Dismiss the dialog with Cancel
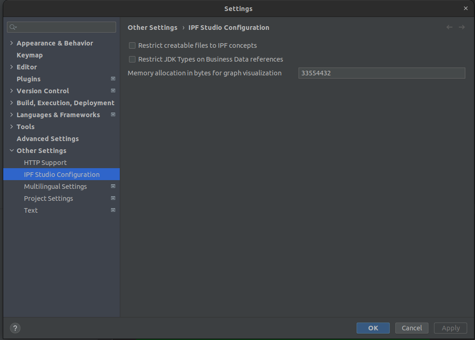The image size is (475, 340). tap(411, 328)
